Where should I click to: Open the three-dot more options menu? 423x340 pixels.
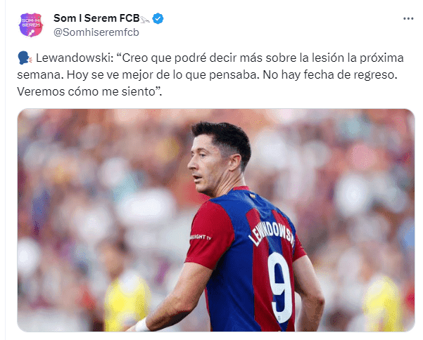pos(408,18)
